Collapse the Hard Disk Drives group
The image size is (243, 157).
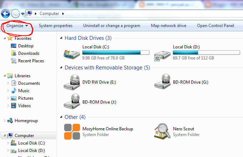tap(61, 38)
